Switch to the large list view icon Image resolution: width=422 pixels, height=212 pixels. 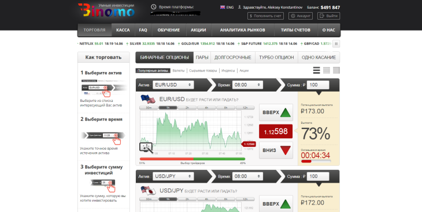coord(317,70)
